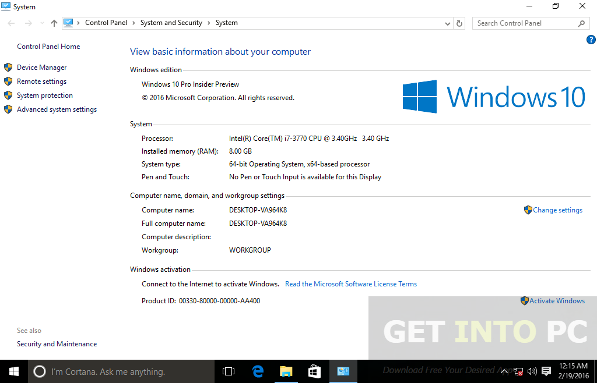Click the network status tray icon

[x=518, y=371]
